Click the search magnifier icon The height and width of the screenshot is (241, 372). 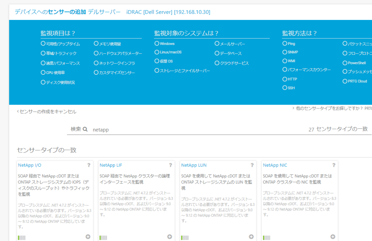click(85, 129)
